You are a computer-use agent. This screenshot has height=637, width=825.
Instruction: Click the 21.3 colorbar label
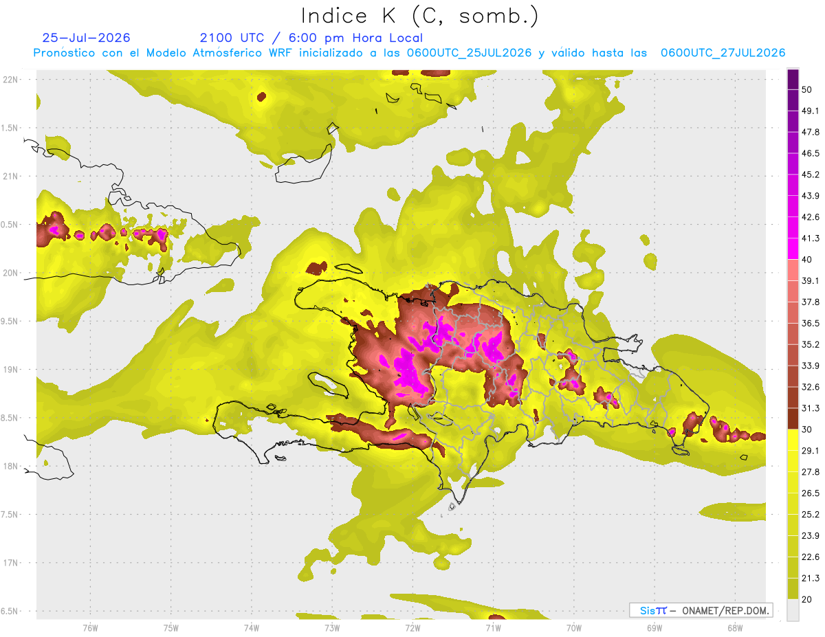coord(811,579)
